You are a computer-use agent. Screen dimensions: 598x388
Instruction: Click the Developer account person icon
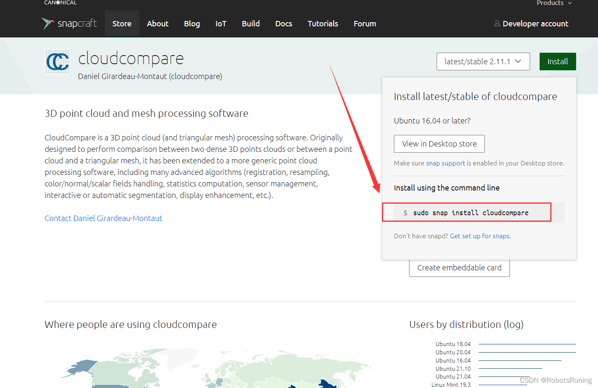(497, 23)
